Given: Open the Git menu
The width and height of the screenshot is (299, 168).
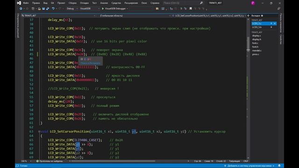Looking at the screenshot, I should pos(52,3).
